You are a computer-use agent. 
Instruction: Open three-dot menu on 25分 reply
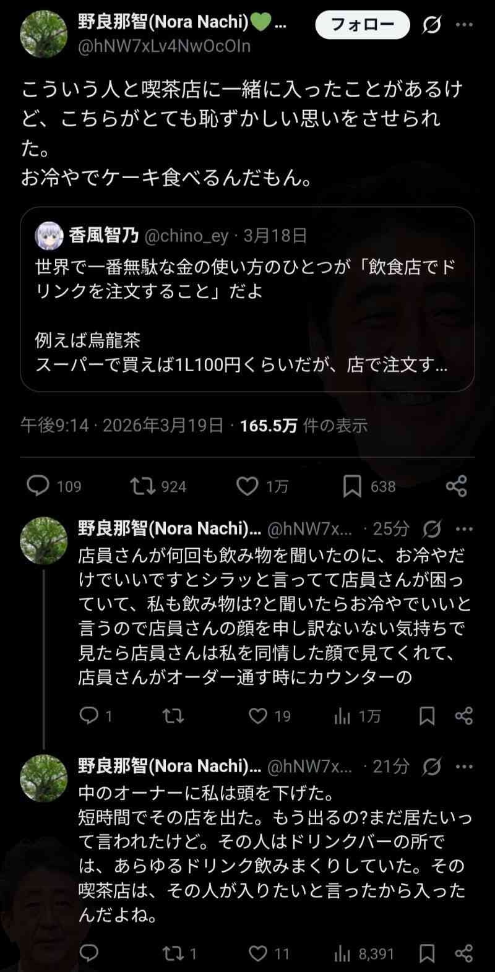(464, 529)
